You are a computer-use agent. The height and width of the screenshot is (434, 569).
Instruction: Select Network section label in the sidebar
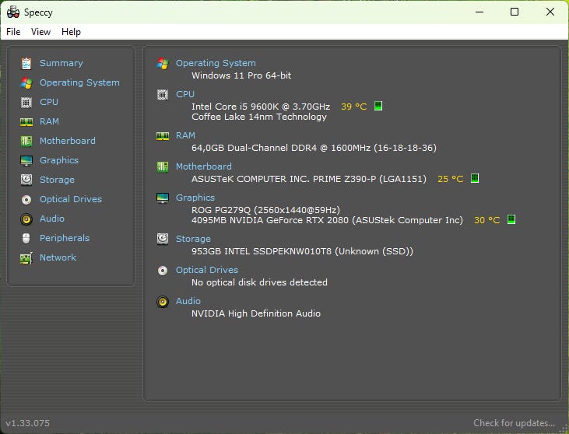tap(58, 257)
